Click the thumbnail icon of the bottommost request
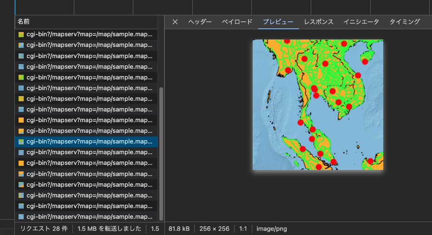Image resolution: width=432 pixels, height=235 pixels. (x=21, y=216)
